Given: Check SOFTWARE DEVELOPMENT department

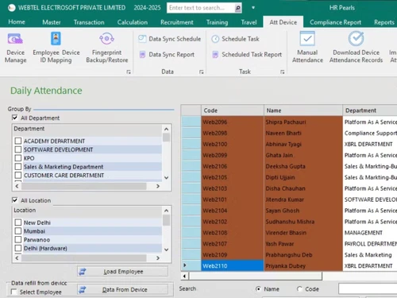Looking at the screenshot, I should (18, 149).
